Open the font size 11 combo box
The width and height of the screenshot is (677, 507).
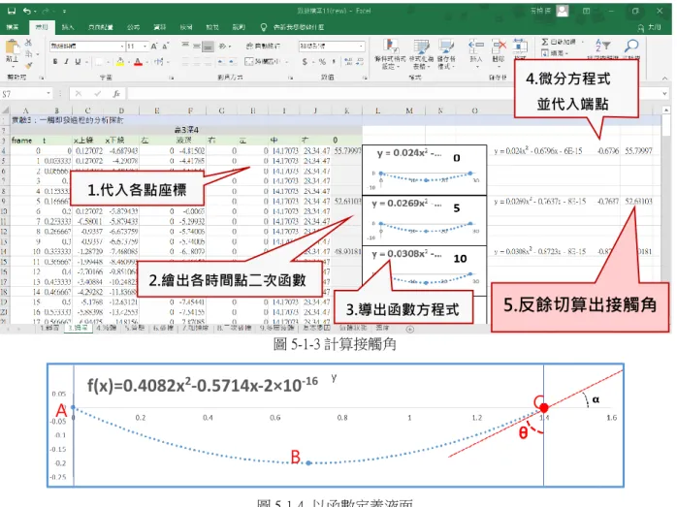138,47
